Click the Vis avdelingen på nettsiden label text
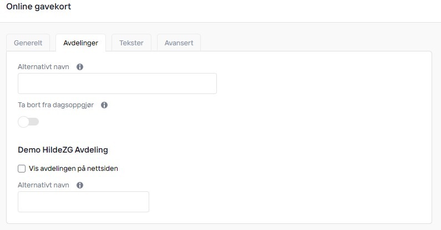The image size is (441, 230). point(73,169)
